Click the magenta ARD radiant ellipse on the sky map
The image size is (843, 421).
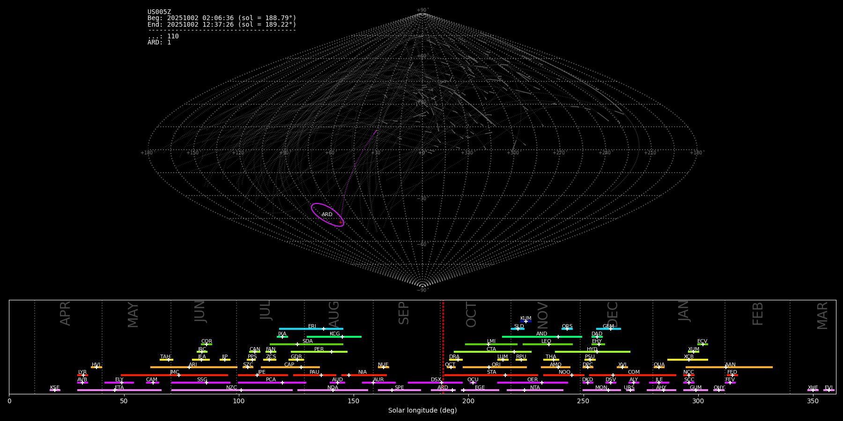point(327,215)
